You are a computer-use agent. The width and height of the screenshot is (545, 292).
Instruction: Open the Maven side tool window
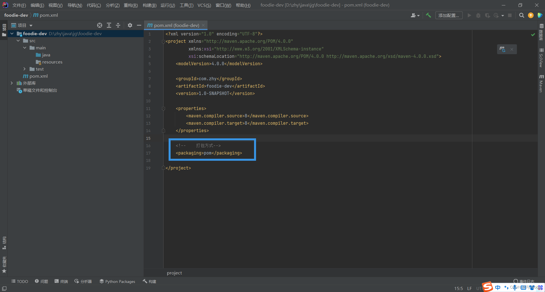(541, 83)
